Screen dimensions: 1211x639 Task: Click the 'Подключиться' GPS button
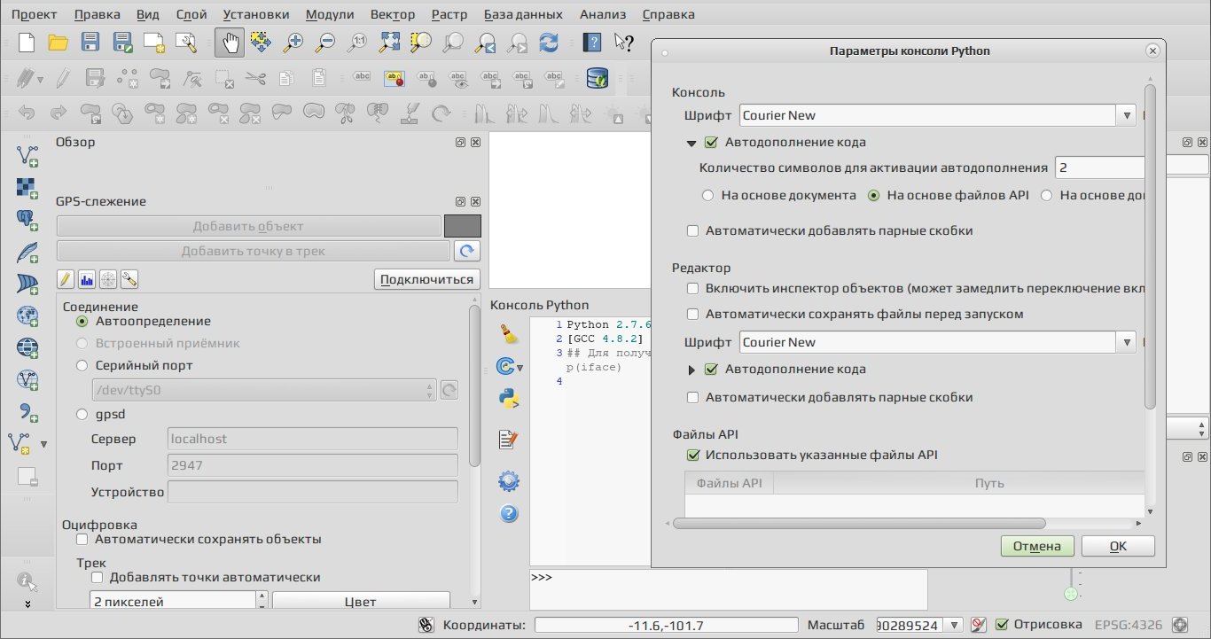[x=426, y=279]
